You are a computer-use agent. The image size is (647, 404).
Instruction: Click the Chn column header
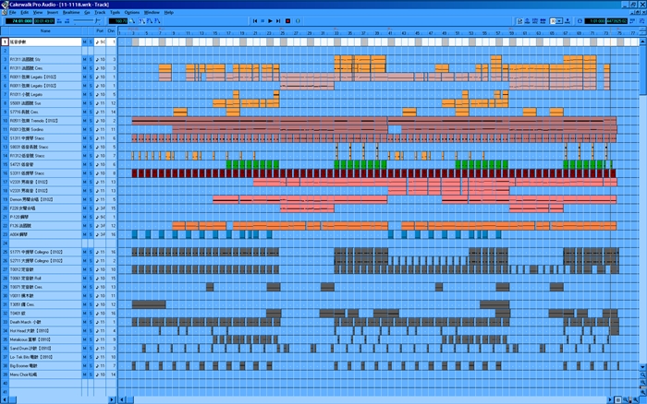tap(112, 31)
